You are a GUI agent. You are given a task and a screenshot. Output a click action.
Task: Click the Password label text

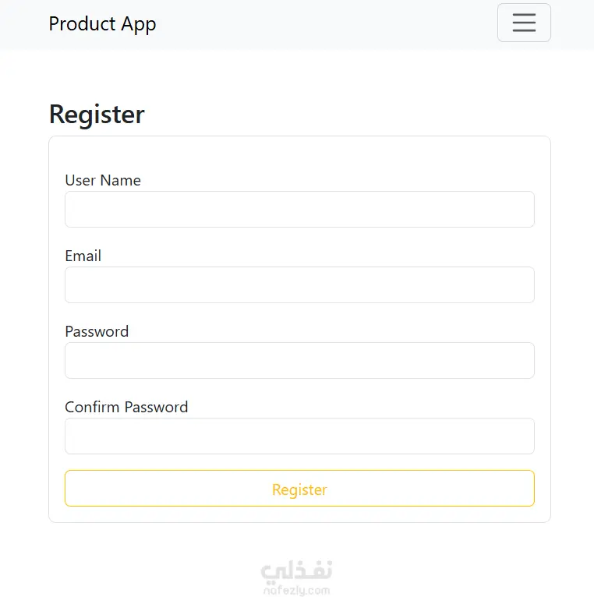click(97, 331)
